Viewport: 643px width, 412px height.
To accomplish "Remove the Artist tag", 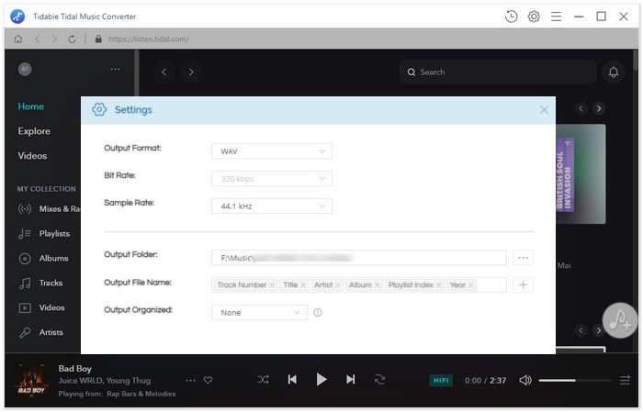I will point(338,285).
